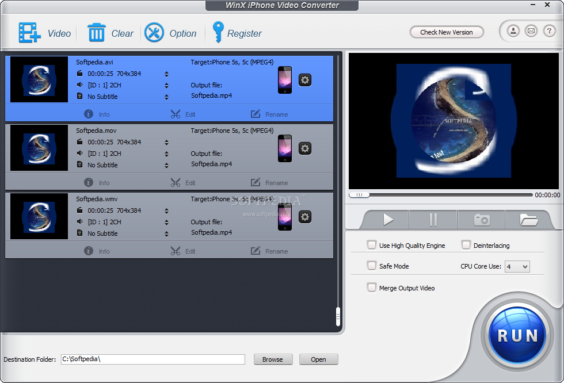
Task: Edit Softpedia.mov with scissors icon
Action: click(x=183, y=182)
